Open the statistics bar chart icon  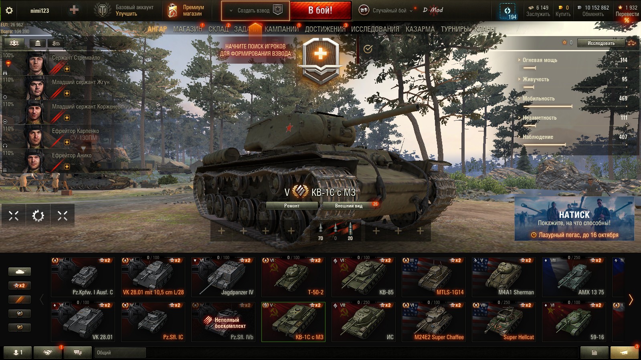[594, 352]
